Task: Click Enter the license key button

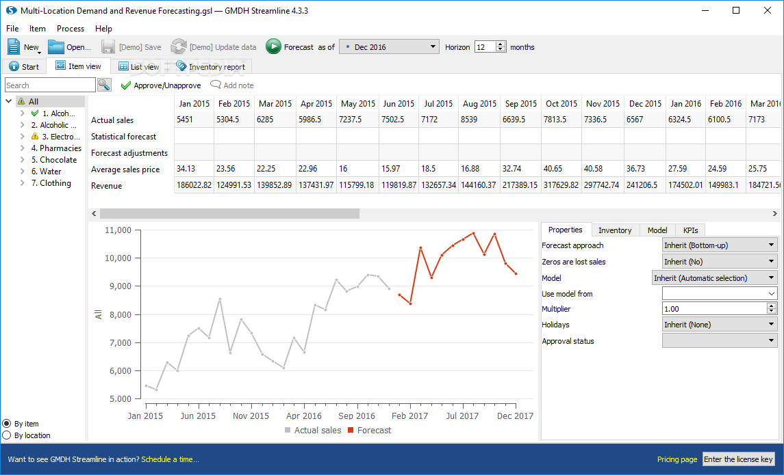Action: click(739, 459)
